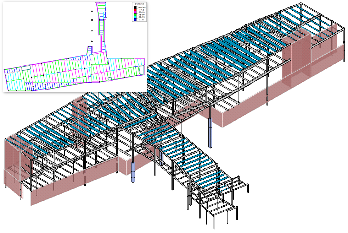Click the black No Calc legend swatch
This screenshot has width=348, height=233.
135,7
